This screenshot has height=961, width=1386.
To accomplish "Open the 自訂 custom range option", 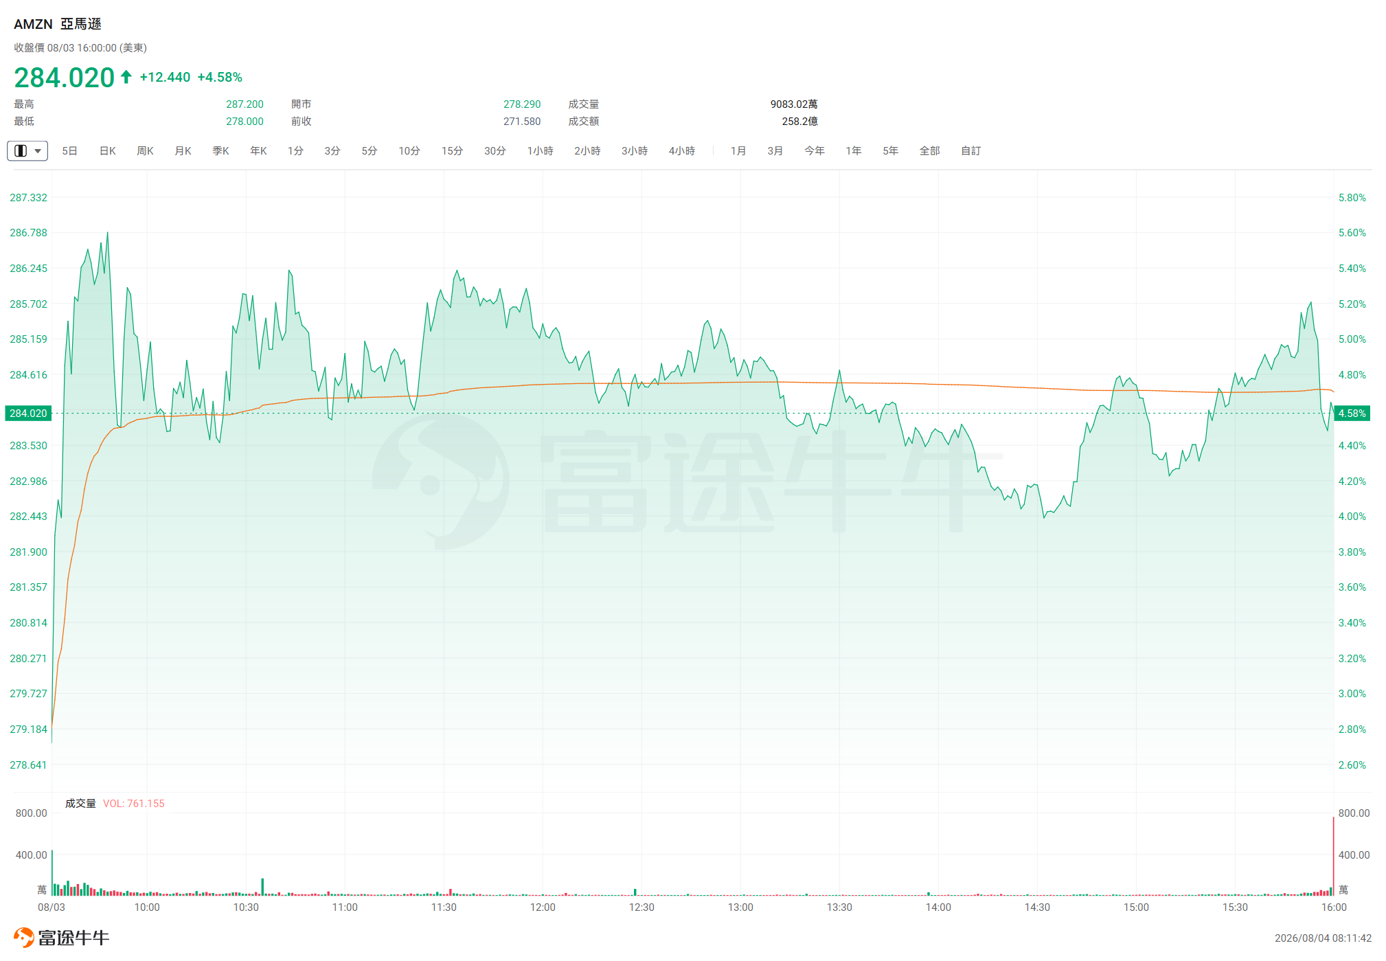I will click(x=971, y=150).
